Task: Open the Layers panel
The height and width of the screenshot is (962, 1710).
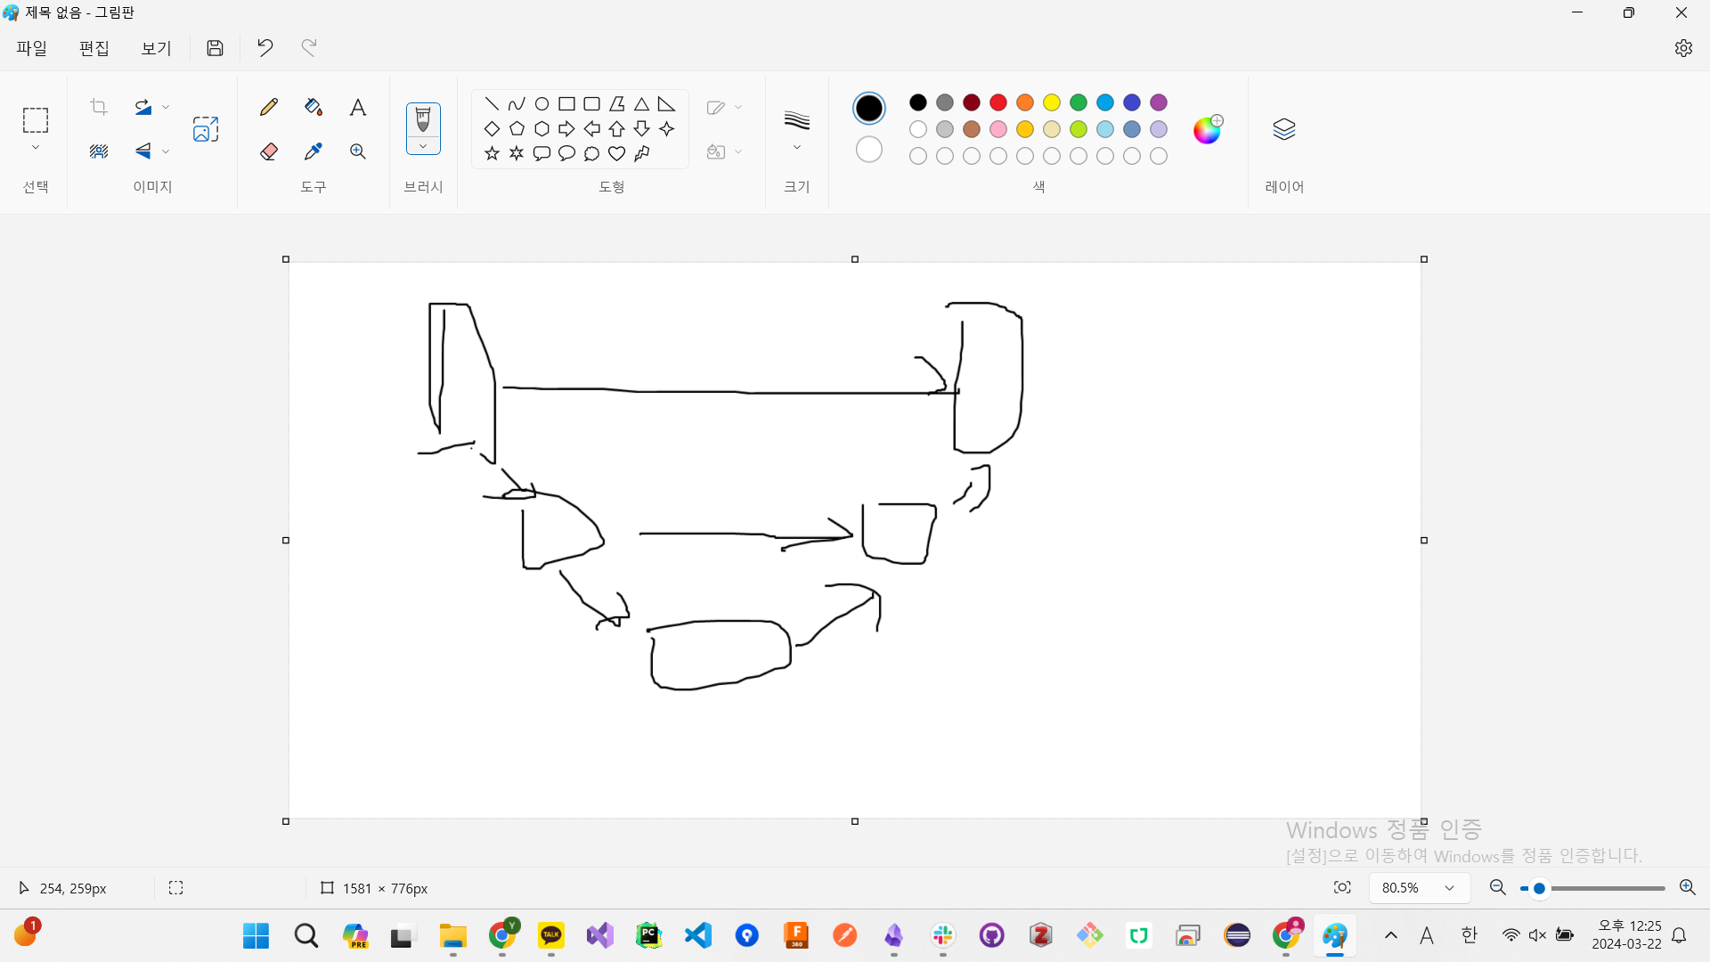Action: [x=1283, y=130]
